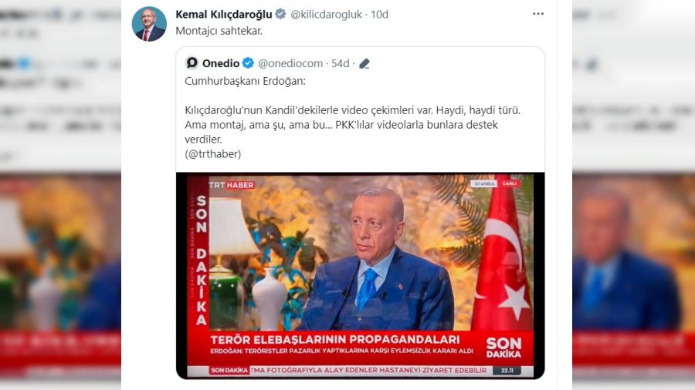The image size is (695, 390).
Task: Click the 54d timestamp on quoted tweet
Action: (341, 63)
